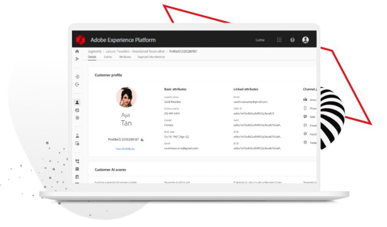
Task: Open the data science flask icon
Action: (x=77, y=136)
